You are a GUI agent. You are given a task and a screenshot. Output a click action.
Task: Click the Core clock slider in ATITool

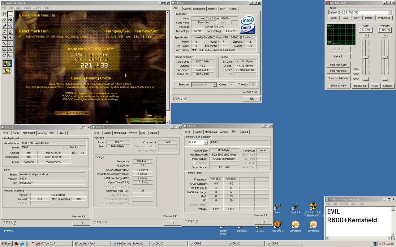click(366, 57)
